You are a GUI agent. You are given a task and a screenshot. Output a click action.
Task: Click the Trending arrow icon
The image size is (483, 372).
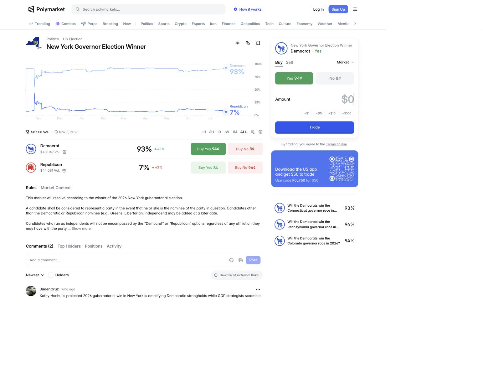[31, 24]
